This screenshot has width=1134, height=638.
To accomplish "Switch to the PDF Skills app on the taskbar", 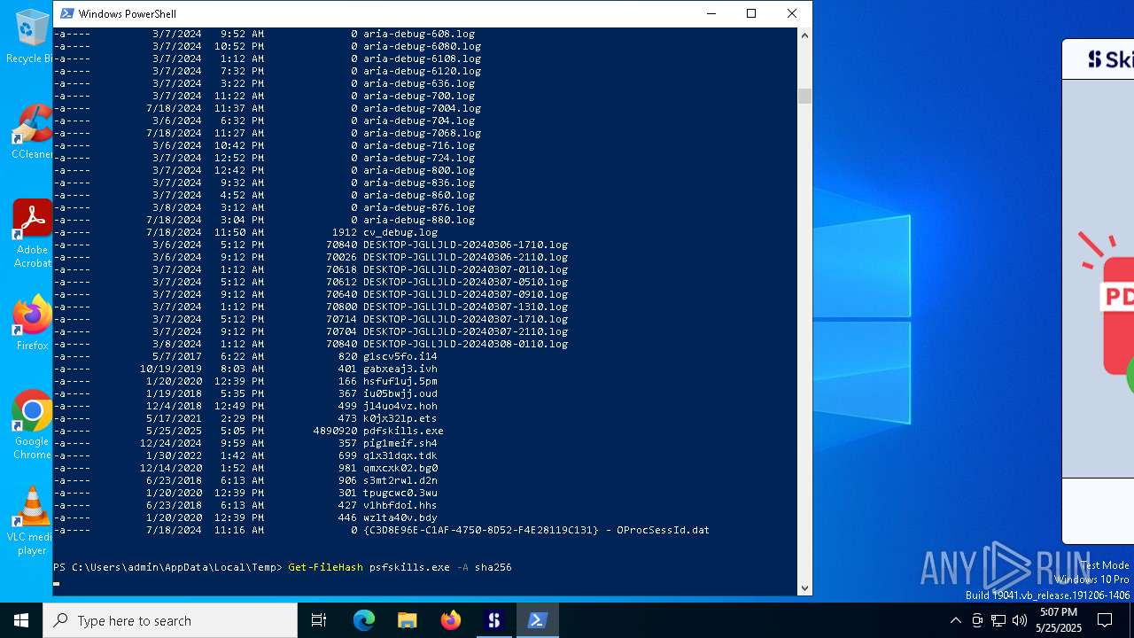I will click(493, 620).
